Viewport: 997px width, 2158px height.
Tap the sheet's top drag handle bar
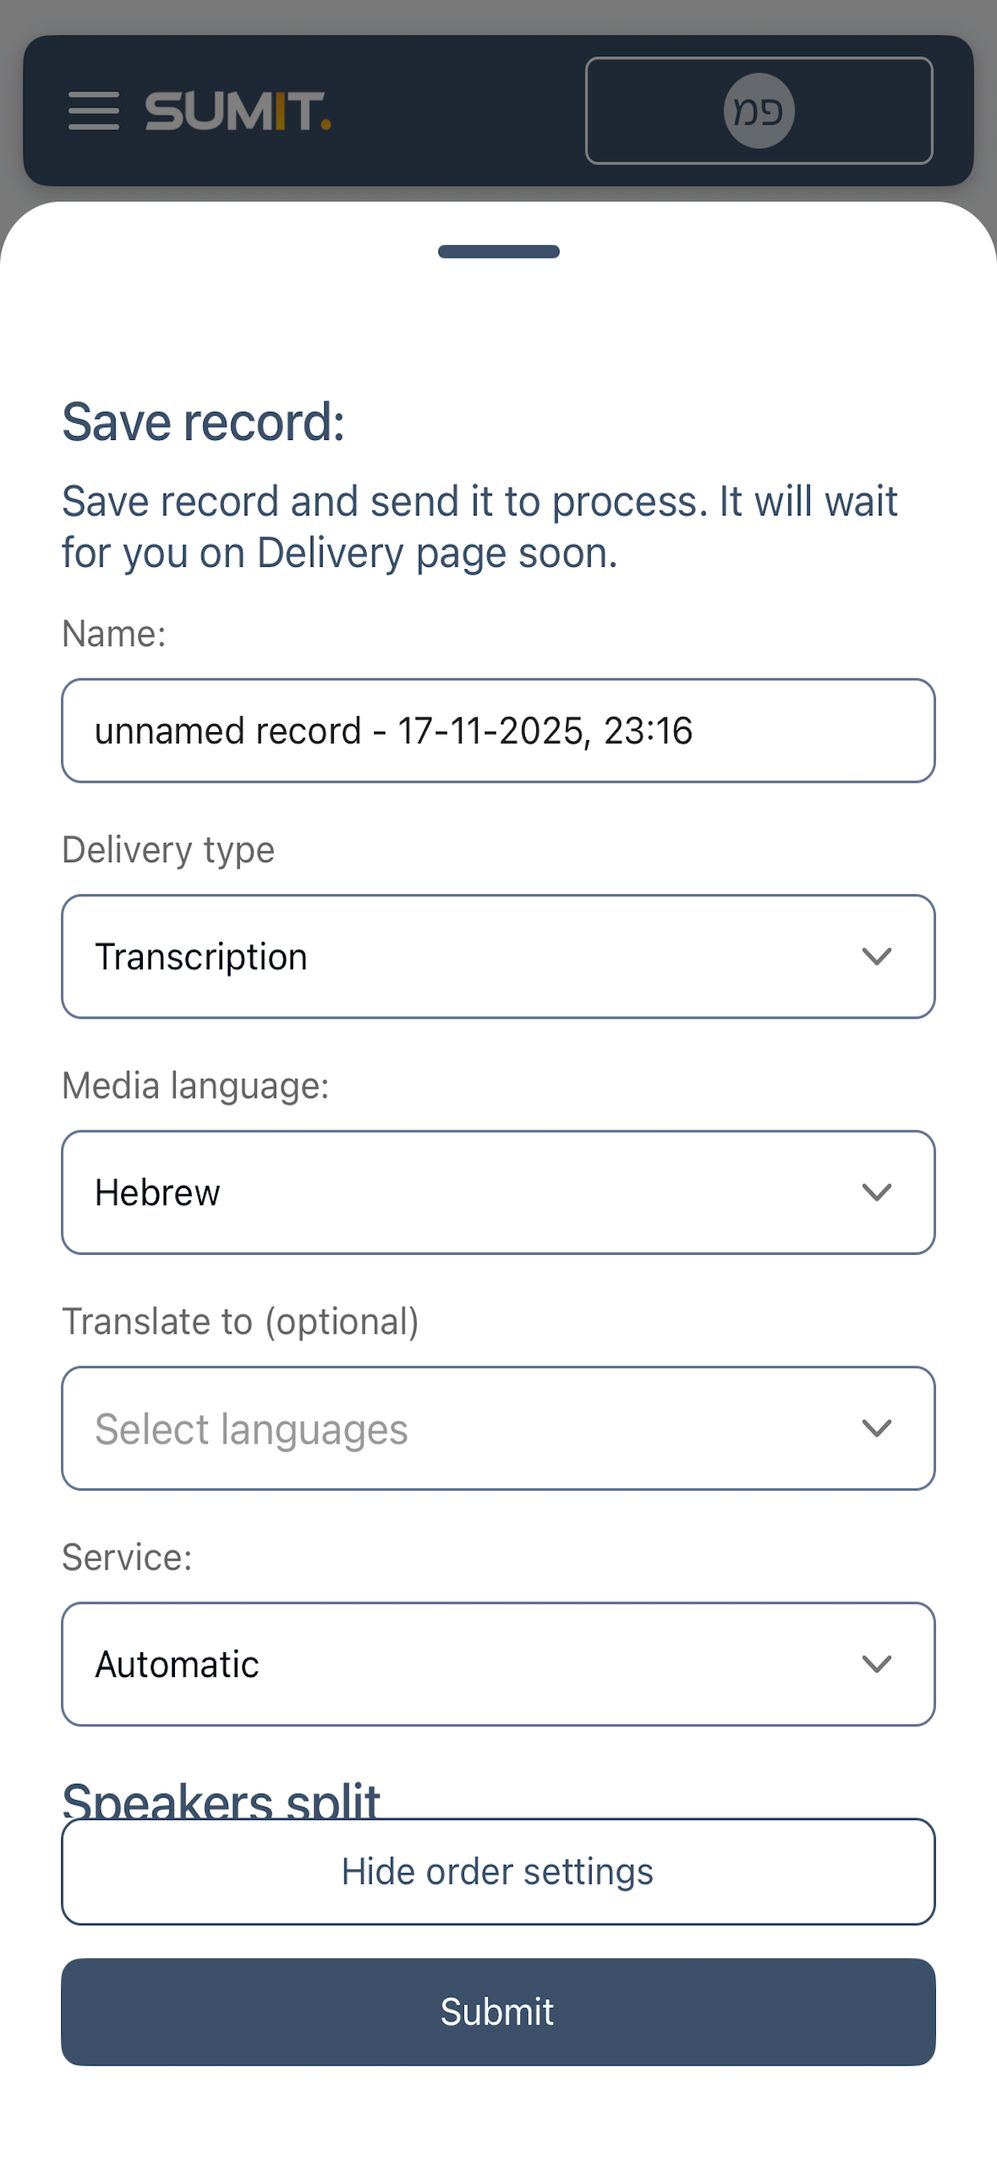click(498, 251)
